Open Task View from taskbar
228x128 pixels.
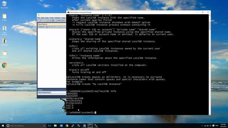click(x=50, y=126)
